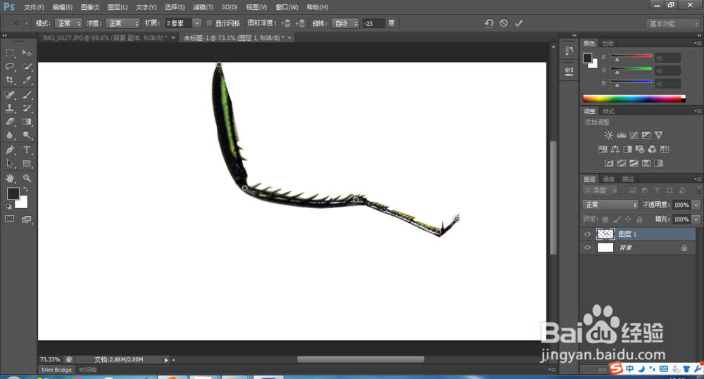This screenshot has height=379, width=704.
Task: Open the 文件(F) menu
Action: [34, 7]
